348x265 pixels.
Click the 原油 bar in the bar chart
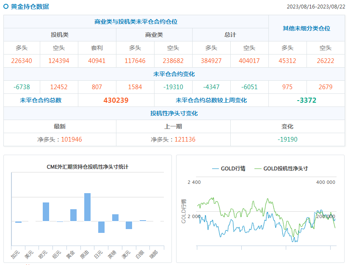coord(87,207)
